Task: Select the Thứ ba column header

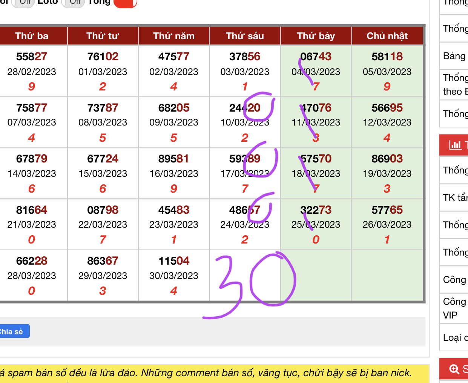Action: click(x=32, y=36)
